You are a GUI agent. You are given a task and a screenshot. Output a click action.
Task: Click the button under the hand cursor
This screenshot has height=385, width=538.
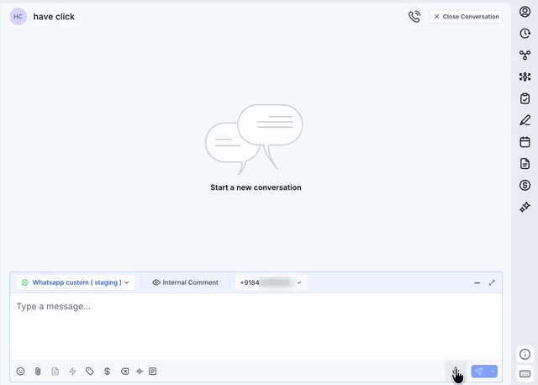click(456, 372)
